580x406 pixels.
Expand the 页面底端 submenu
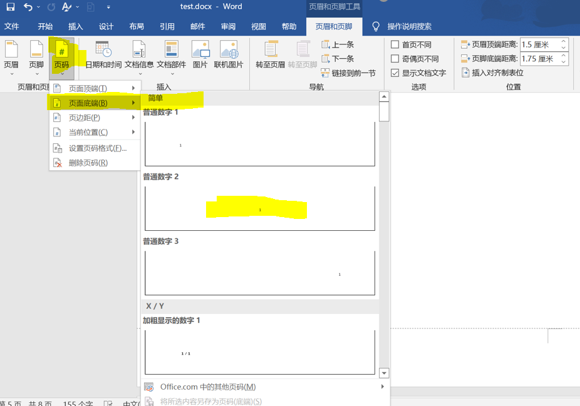pyautogui.click(x=95, y=103)
